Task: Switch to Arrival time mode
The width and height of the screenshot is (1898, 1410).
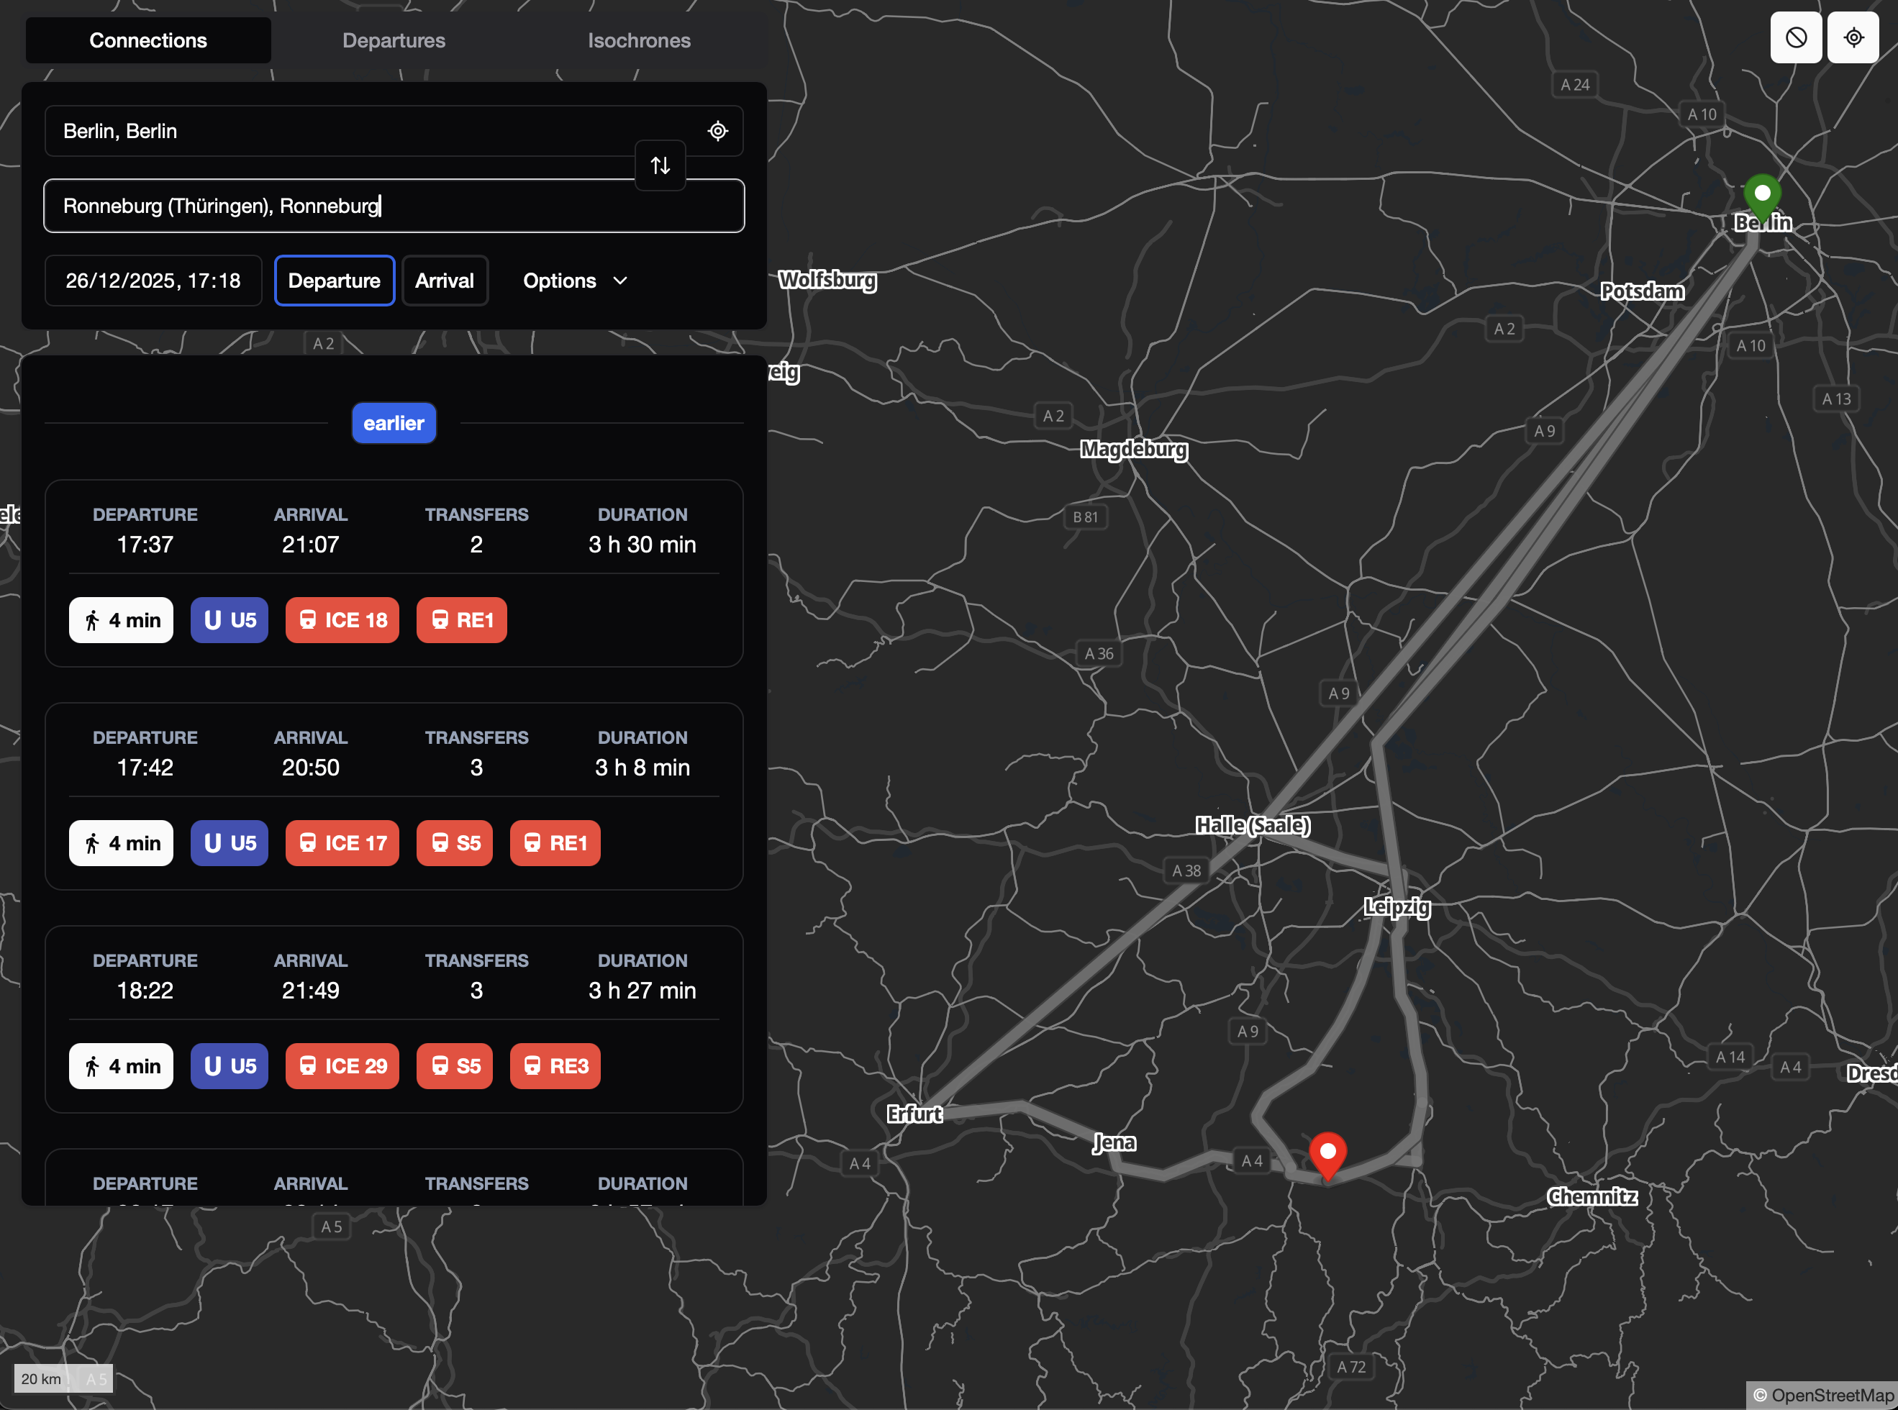Action: [x=444, y=281]
